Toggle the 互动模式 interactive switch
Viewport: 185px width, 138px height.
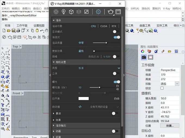(116, 32)
